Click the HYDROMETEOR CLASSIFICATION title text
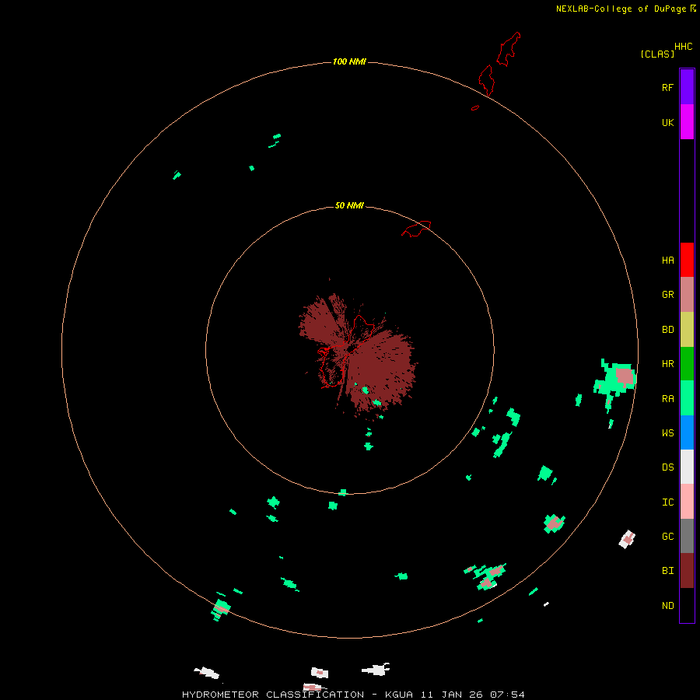700x700 pixels. (x=273, y=695)
